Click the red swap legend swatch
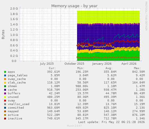 [x=5, y=101]
